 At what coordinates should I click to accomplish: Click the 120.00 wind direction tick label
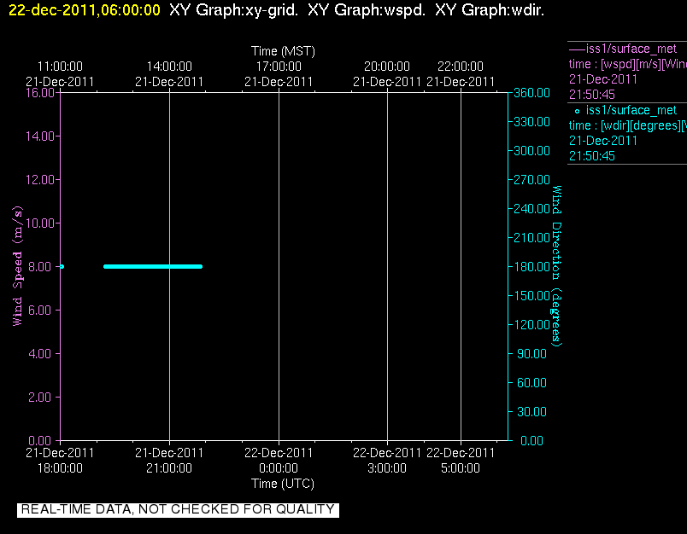[x=531, y=324]
